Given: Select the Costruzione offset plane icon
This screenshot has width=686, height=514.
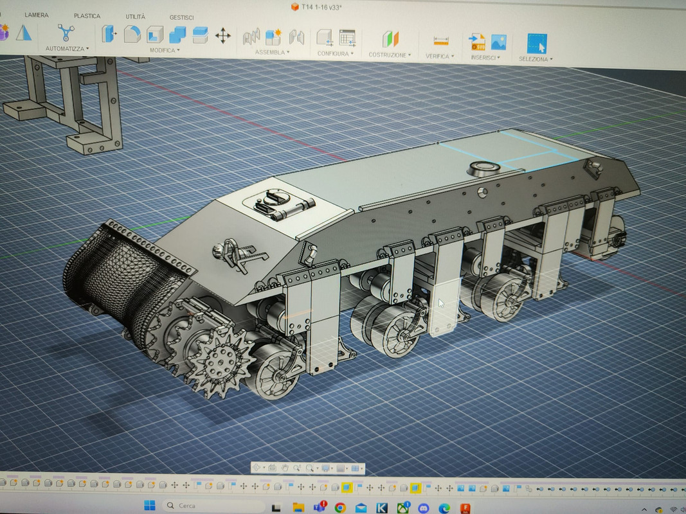Looking at the screenshot, I should [390, 39].
